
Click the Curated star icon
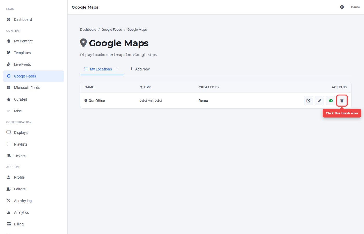pyautogui.click(x=9, y=99)
